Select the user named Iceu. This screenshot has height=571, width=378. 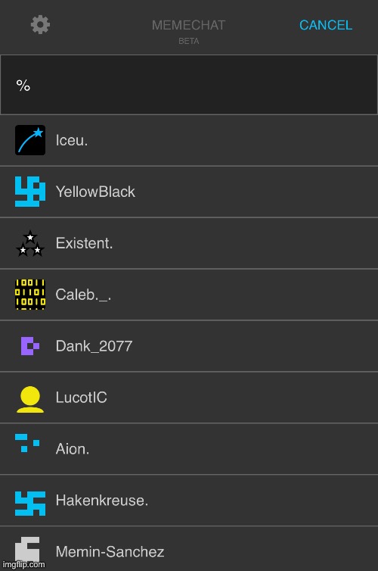[72, 140]
